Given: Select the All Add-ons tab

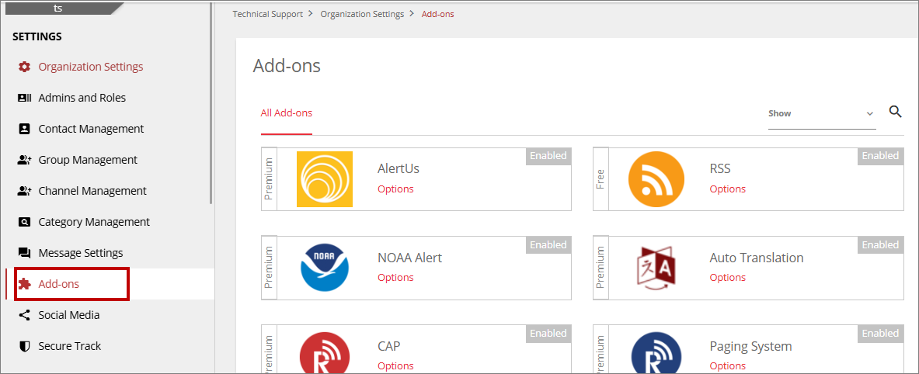Looking at the screenshot, I should tap(287, 113).
